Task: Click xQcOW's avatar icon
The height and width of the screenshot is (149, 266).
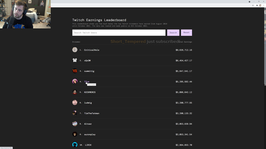Action: click(x=75, y=60)
